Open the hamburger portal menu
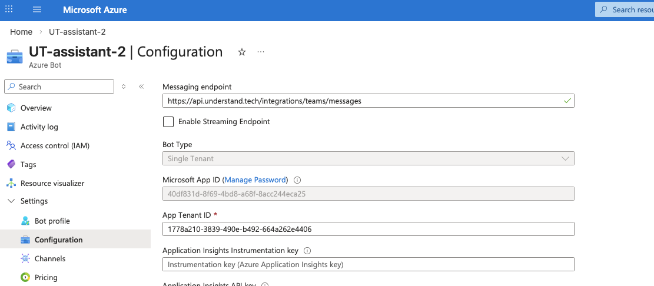This screenshot has width=654, height=286. (x=38, y=9)
